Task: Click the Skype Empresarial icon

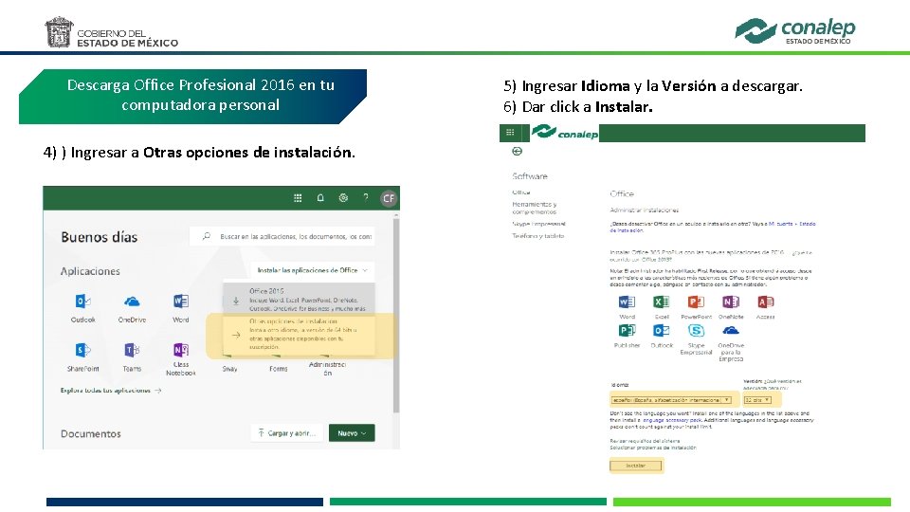Action: (696, 330)
